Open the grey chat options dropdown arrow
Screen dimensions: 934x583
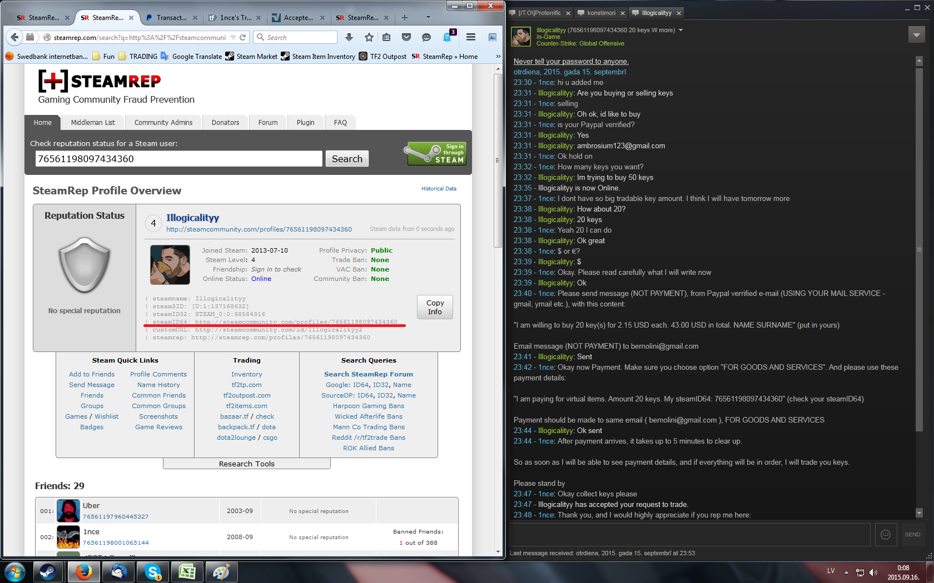[916, 35]
